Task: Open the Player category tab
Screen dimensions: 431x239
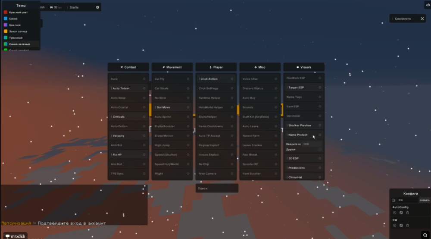Action: [x=216, y=67]
